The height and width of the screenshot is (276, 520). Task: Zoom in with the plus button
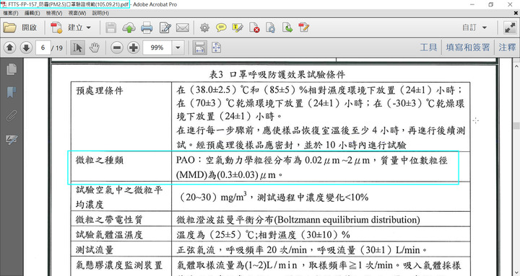[134, 48]
